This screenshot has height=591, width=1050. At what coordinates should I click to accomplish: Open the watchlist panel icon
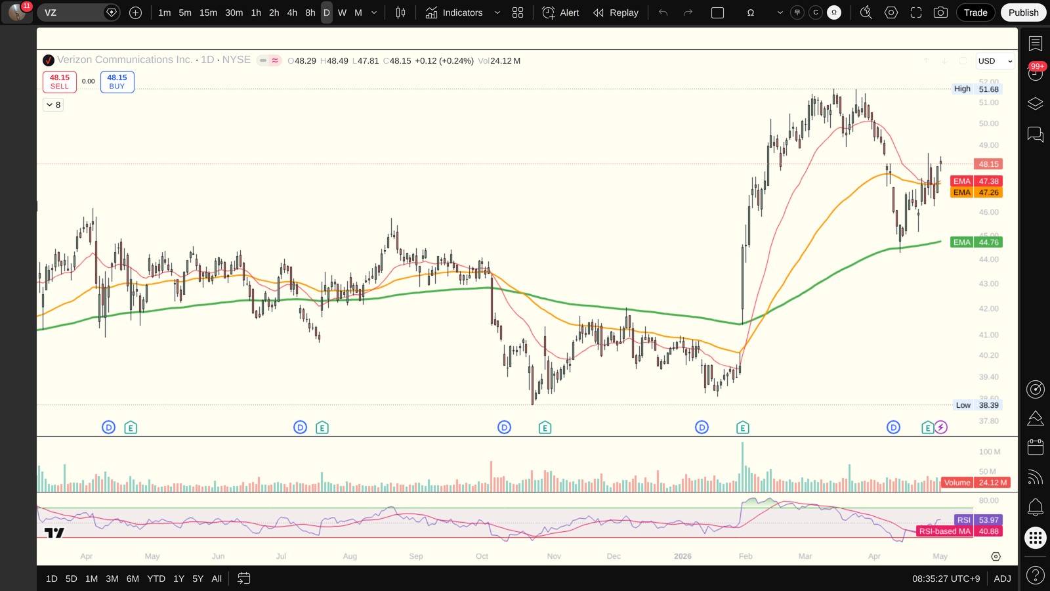1036,43
